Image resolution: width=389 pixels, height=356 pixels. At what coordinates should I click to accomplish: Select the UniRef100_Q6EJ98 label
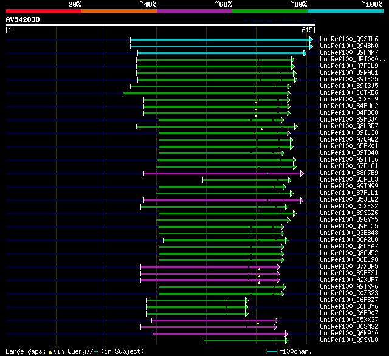click(349, 260)
